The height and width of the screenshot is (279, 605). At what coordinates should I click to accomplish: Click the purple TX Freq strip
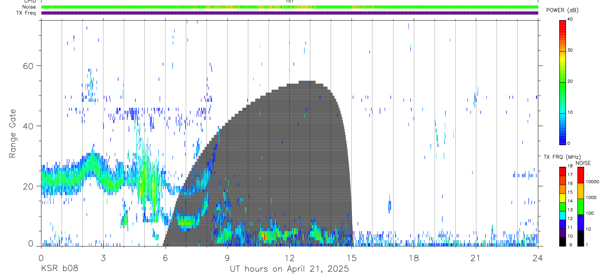(x=289, y=13)
